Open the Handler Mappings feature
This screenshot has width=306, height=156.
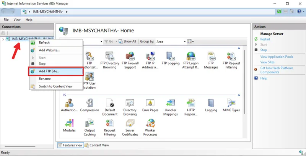coord(170,107)
